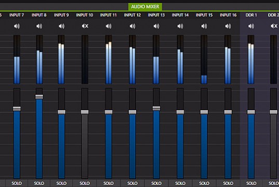Select the INPUT 11 channel label
Viewport: 279px width, 187px height.
109,15
